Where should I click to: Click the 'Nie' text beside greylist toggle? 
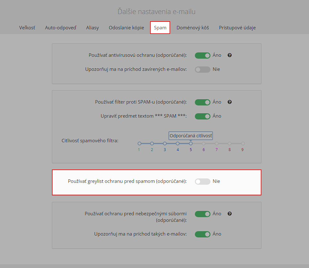click(216, 181)
